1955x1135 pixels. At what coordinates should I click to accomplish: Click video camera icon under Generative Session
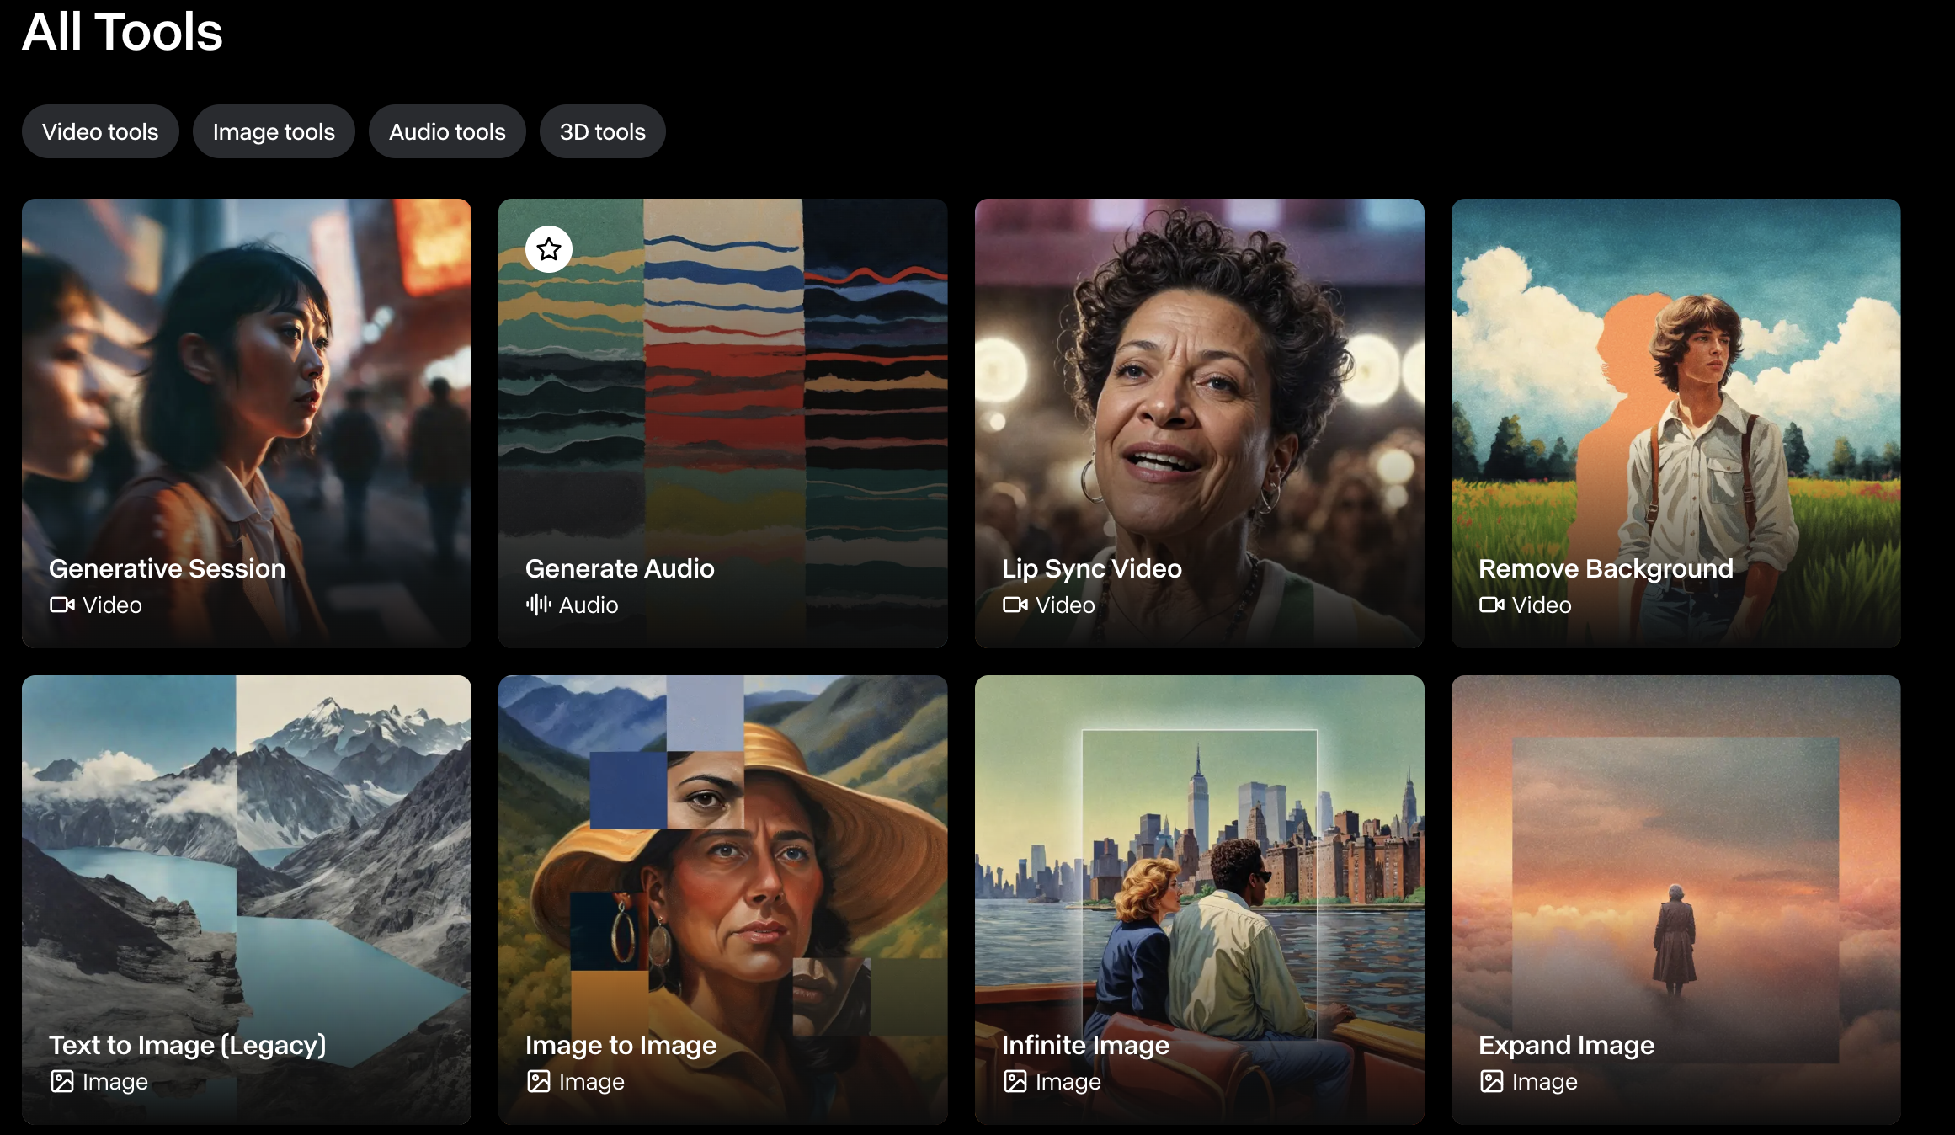(x=61, y=605)
